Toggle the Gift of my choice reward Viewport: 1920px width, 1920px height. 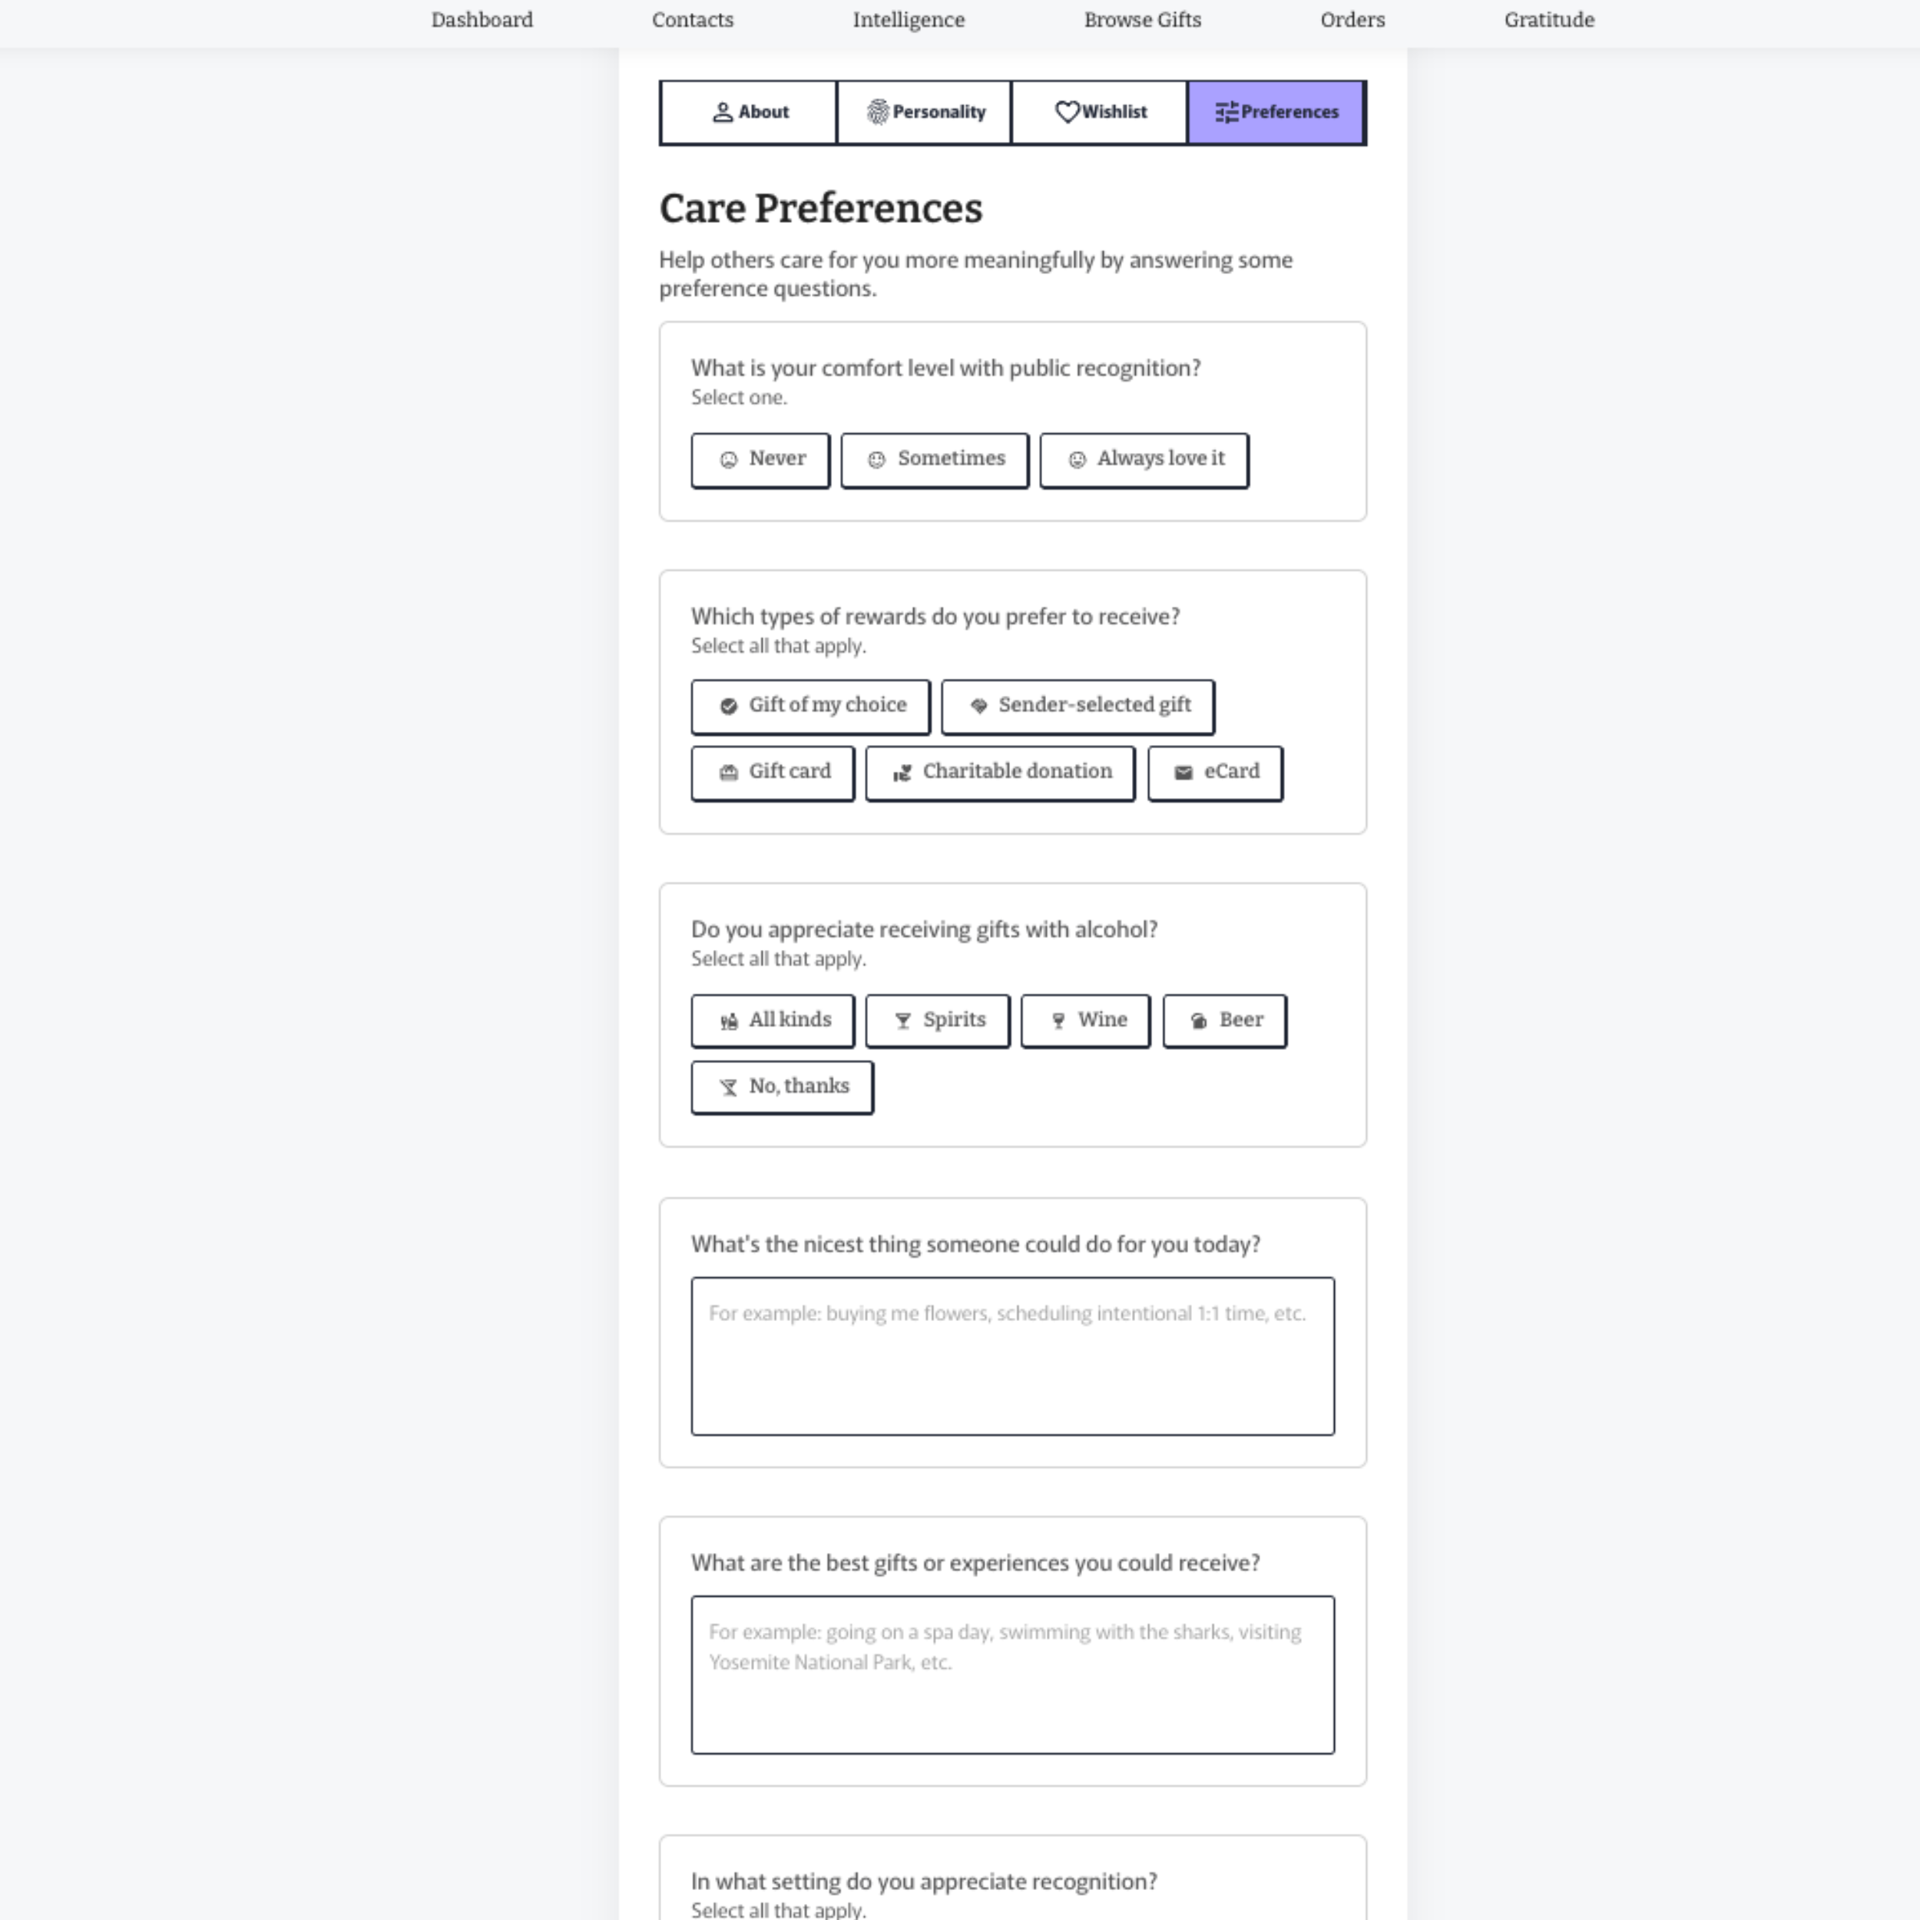tap(810, 707)
